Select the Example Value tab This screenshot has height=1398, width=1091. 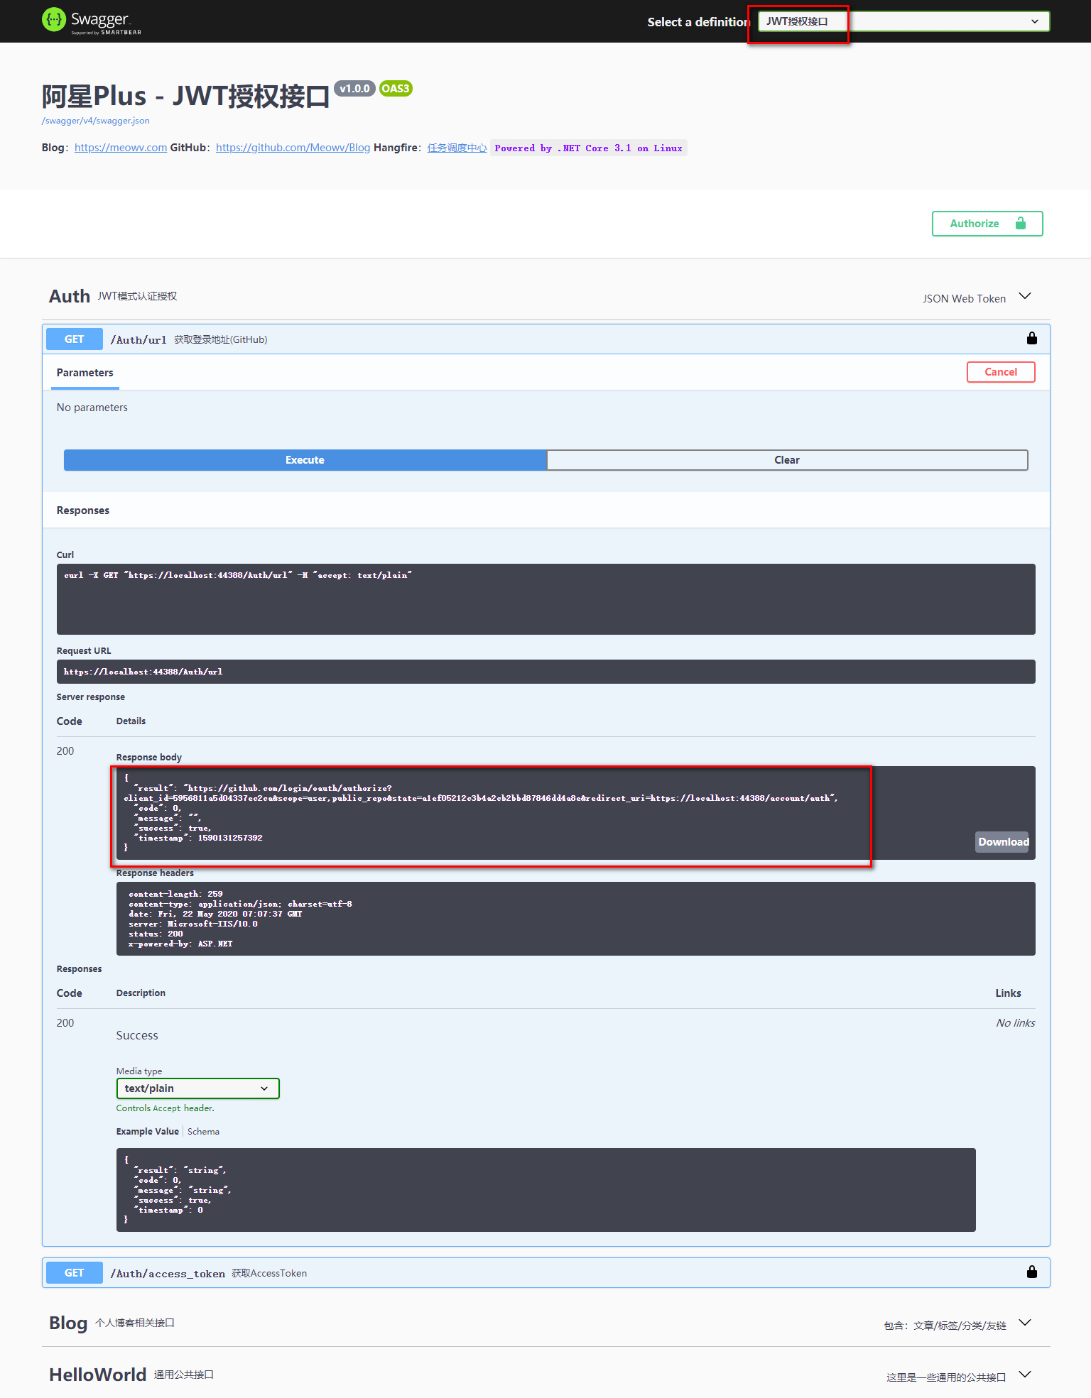[147, 1132]
